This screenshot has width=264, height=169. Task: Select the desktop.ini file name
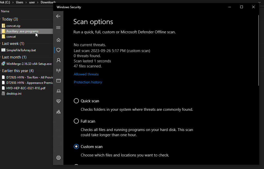click(x=14, y=93)
